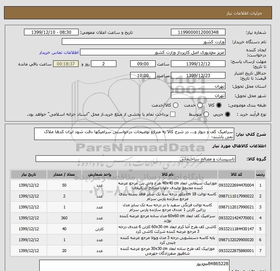Click the delivery city field تهران

(x=198, y=95)
